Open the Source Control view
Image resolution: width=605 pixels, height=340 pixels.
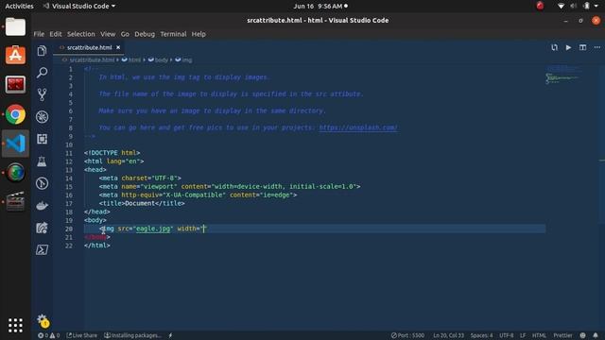coord(42,94)
